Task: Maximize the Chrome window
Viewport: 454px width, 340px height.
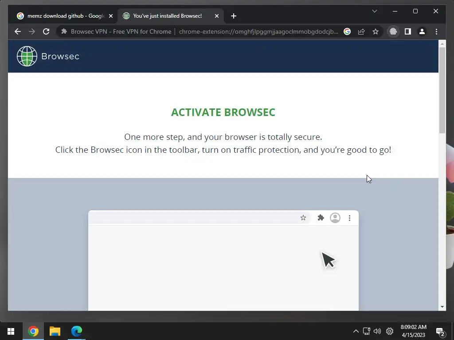Action: (415, 11)
